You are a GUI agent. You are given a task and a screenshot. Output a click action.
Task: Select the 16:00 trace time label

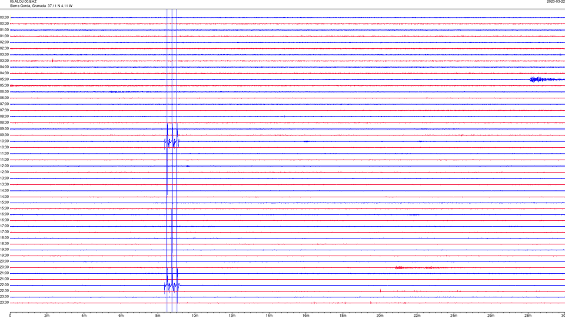(x=4, y=214)
